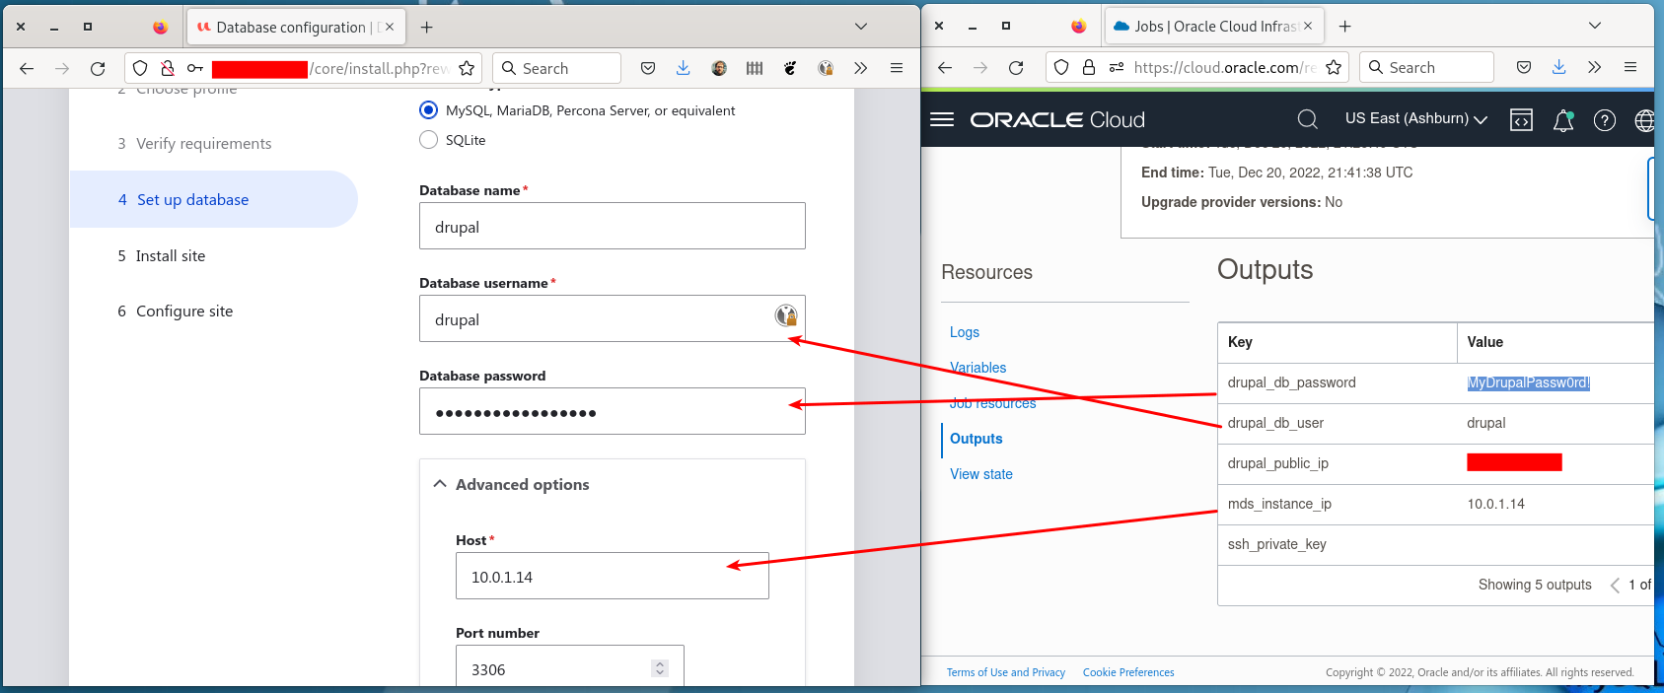Click the Oracle Cloud logo
The image size is (1664, 693).
(1057, 119)
